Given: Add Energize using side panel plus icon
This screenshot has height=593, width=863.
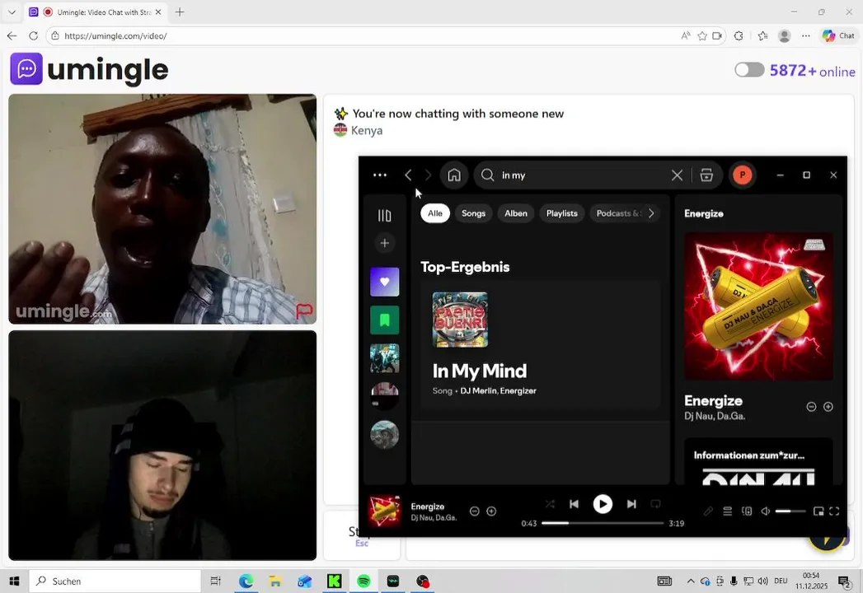Looking at the screenshot, I should pyautogui.click(x=828, y=407).
